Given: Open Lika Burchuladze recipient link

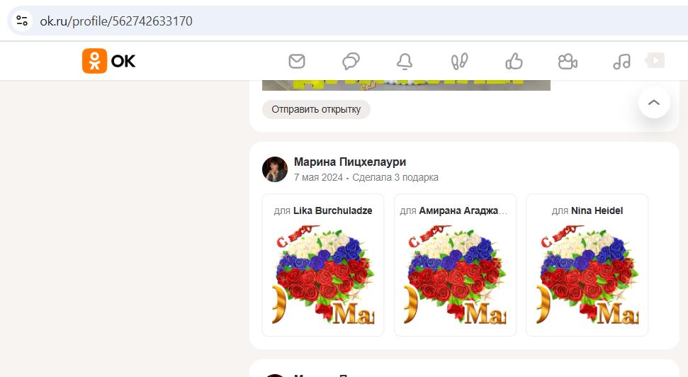Looking at the screenshot, I should [332, 210].
